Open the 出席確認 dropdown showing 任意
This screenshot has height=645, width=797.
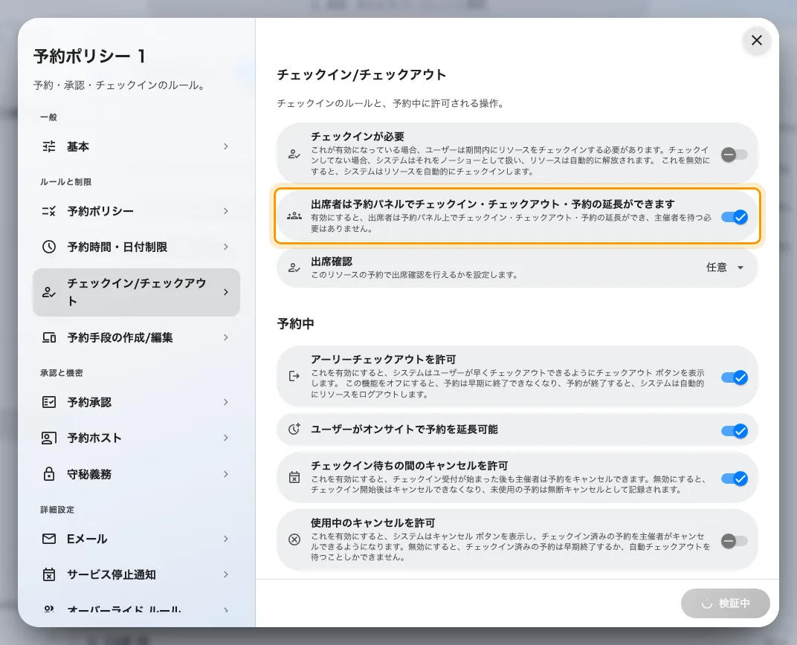pos(726,268)
